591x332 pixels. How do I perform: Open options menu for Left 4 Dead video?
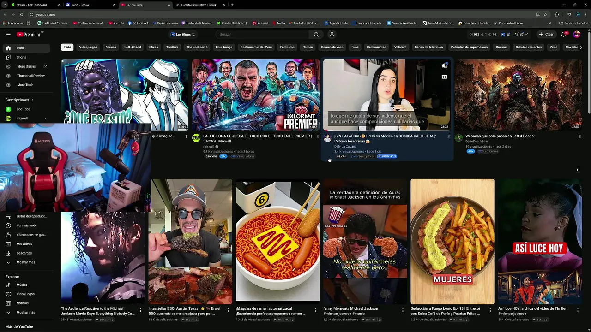pyautogui.click(x=580, y=136)
